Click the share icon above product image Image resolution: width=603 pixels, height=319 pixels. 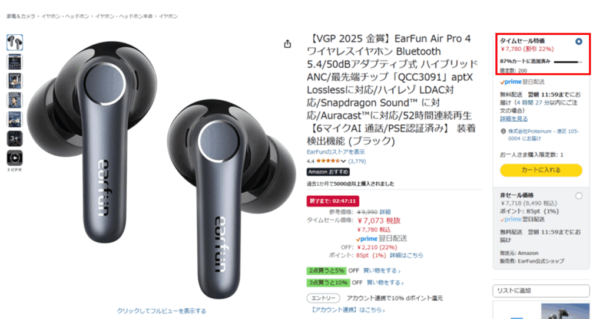pyautogui.click(x=287, y=44)
